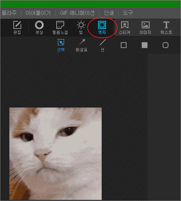Open the 액자 frame tool
This screenshot has height=201, width=181.
click(102, 27)
